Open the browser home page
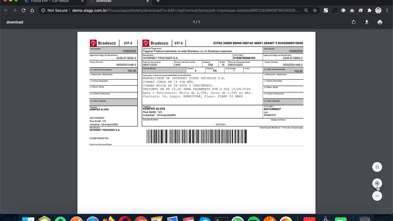Image resolution: width=393 pixels, height=221 pixels. pyautogui.click(x=32, y=10)
